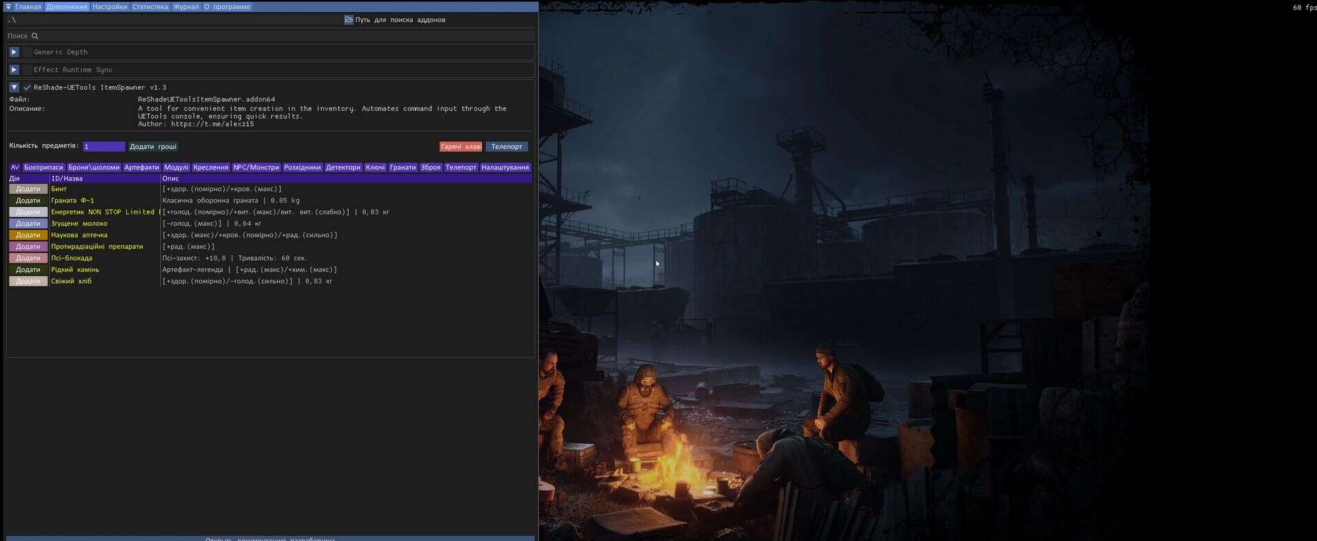The image size is (1317, 541).
Task: Collapse the ReShade-UETools ItemSpawner section
Action: pyautogui.click(x=14, y=88)
